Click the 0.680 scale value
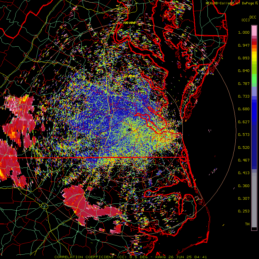259x259 pixels. click(244, 109)
